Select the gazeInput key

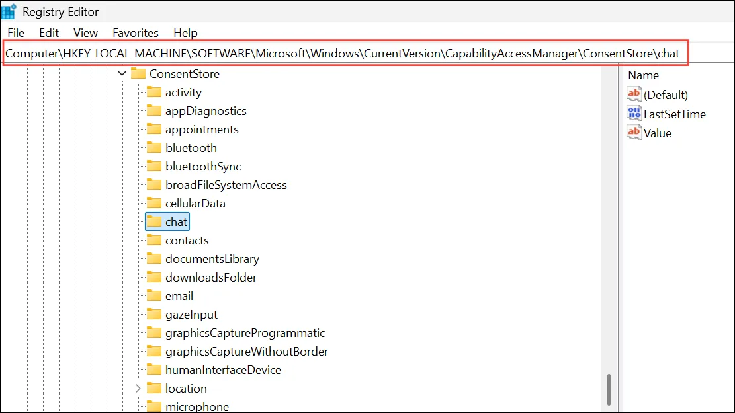point(191,315)
